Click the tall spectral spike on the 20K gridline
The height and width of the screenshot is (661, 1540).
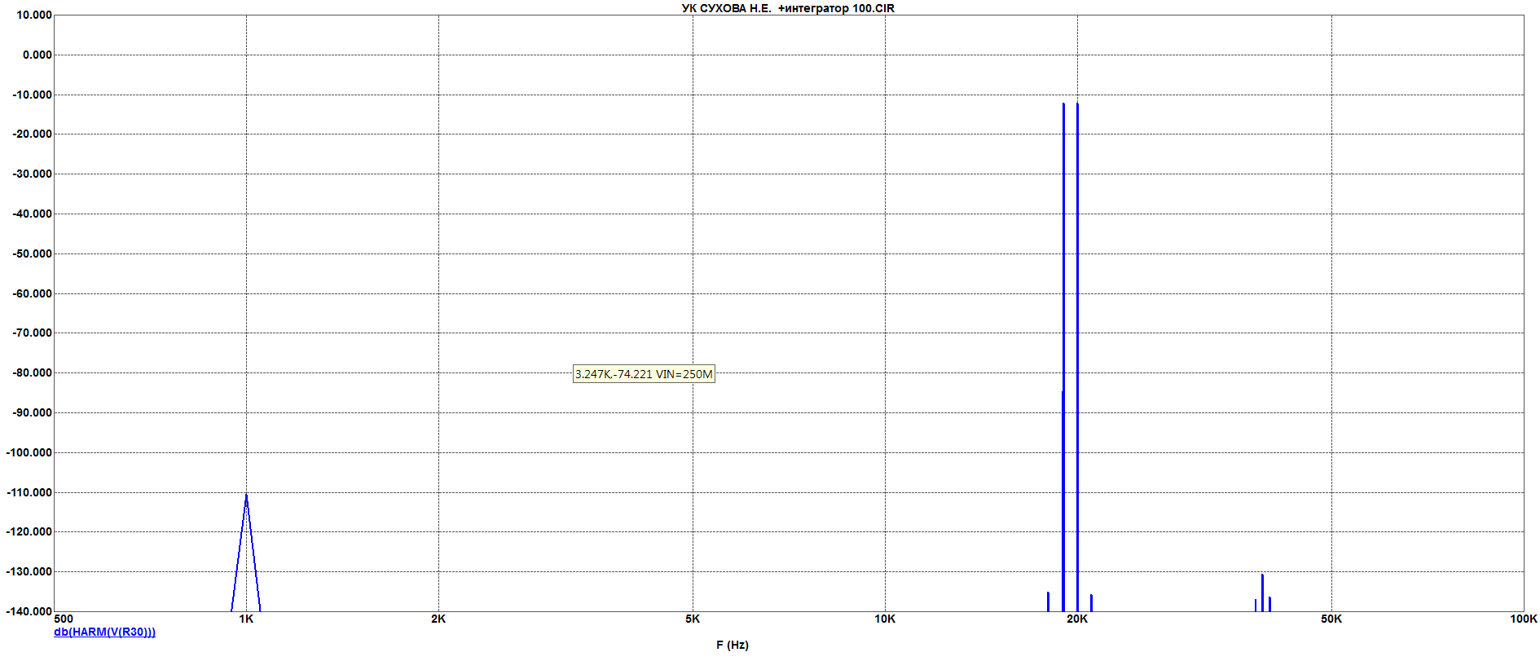click(1077, 357)
